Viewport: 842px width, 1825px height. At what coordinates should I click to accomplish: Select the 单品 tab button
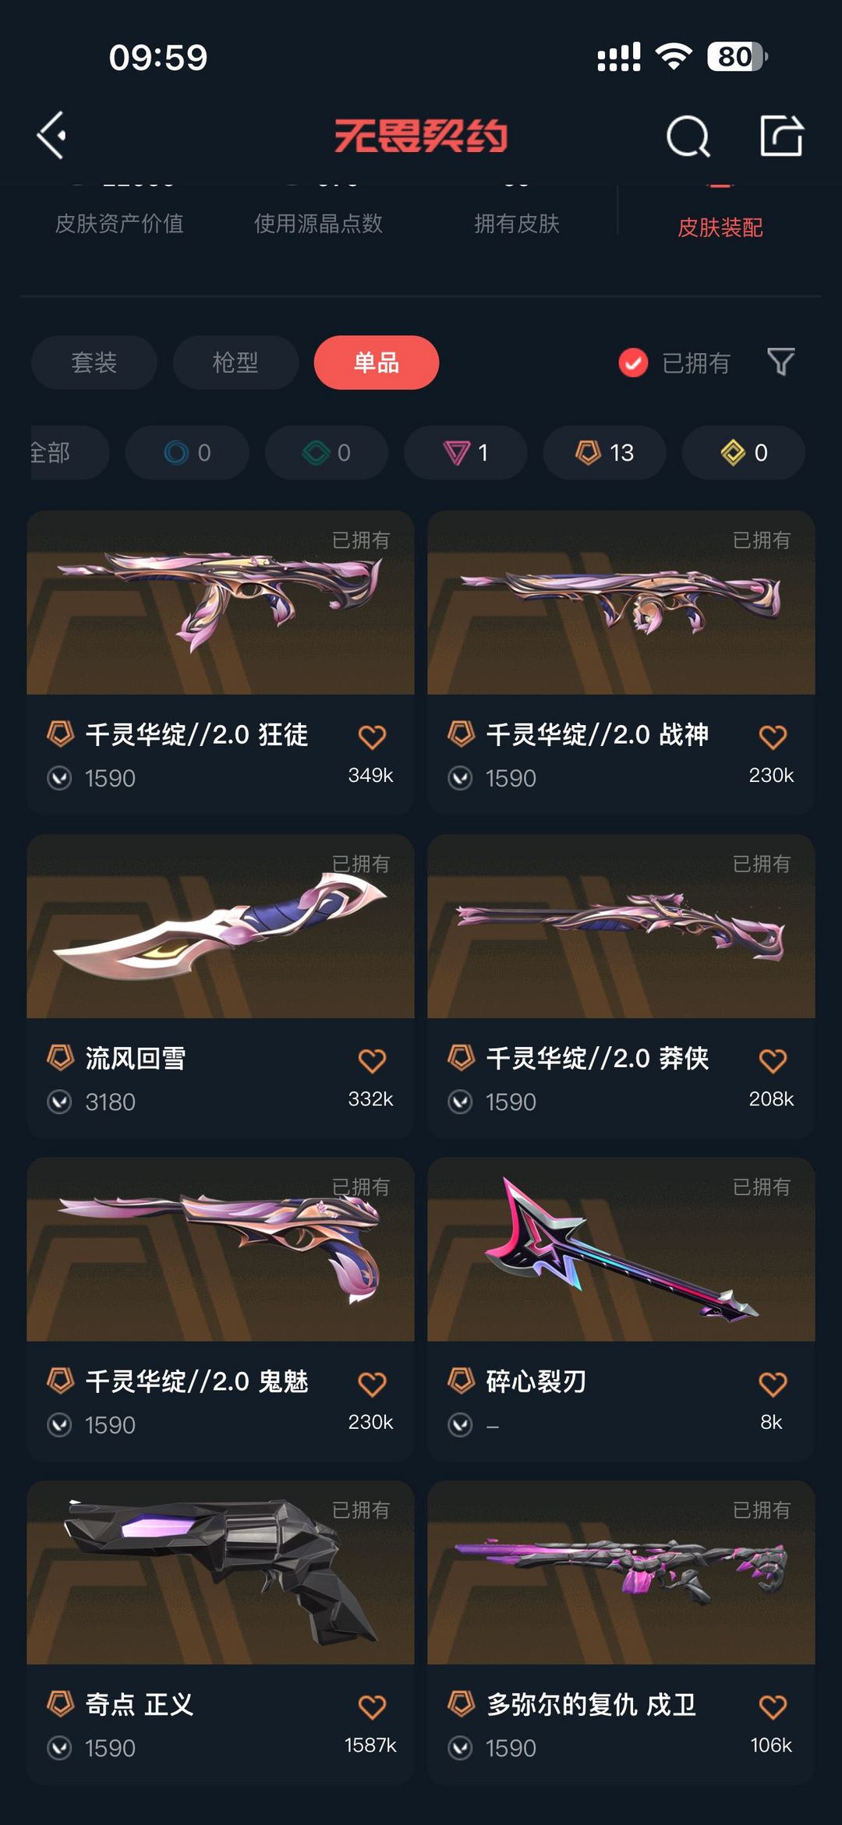377,363
